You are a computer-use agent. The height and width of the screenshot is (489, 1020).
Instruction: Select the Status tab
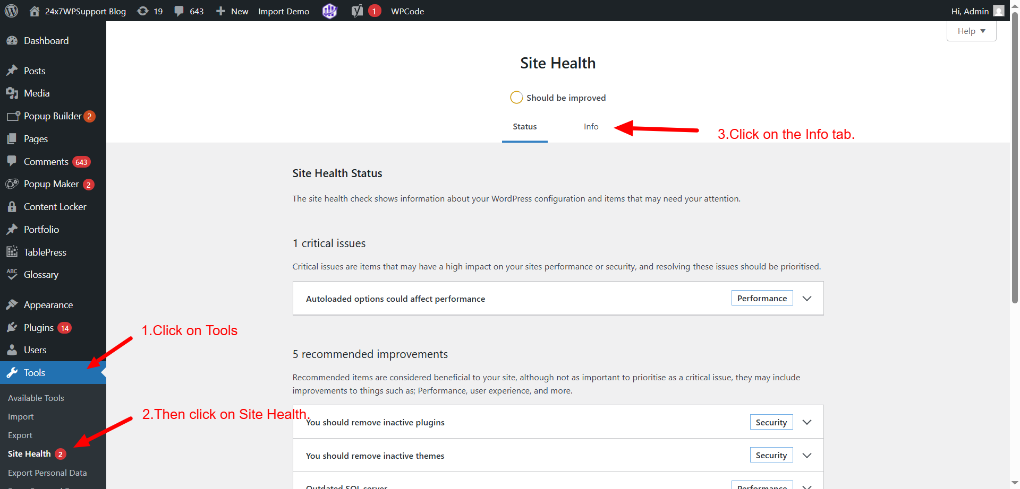click(x=524, y=127)
